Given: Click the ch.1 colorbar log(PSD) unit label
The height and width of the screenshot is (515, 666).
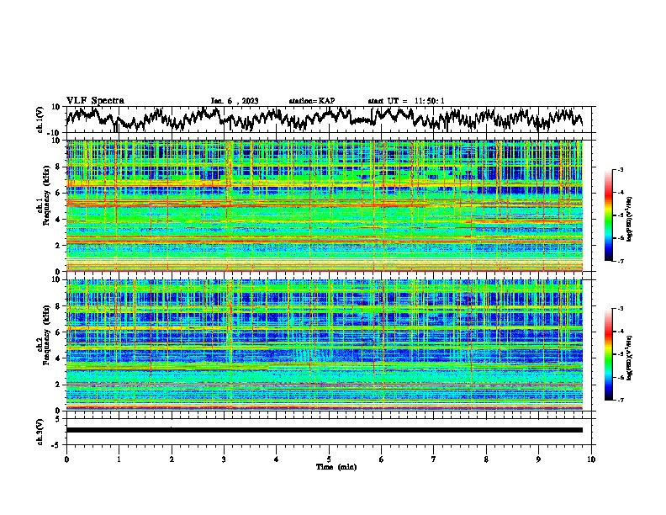Looking at the screenshot, I should pos(630,220).
